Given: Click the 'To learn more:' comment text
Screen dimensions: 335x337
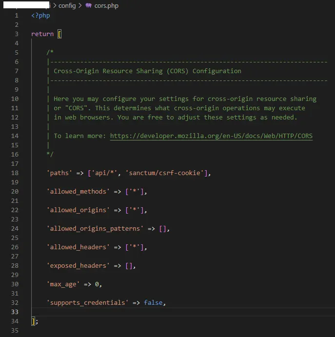Looking at the screenshot, I should coord(80,136).
